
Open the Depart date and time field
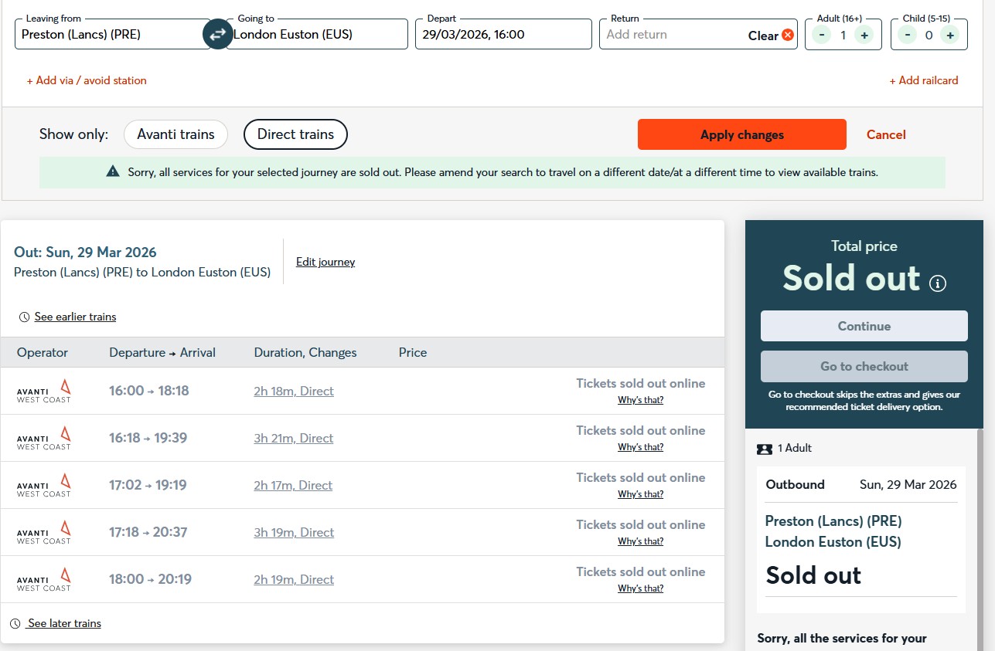pyautogui.click(x=503, y=35)
